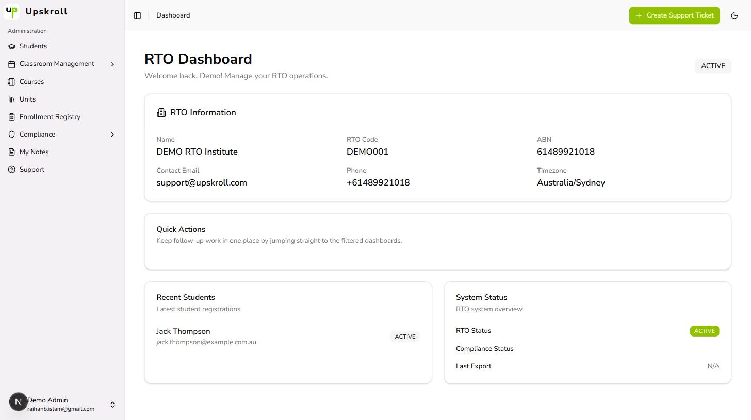This screenshot has height=420, width=751.
Task: Go to the Students menu item
Action: (x=62, y=46)
